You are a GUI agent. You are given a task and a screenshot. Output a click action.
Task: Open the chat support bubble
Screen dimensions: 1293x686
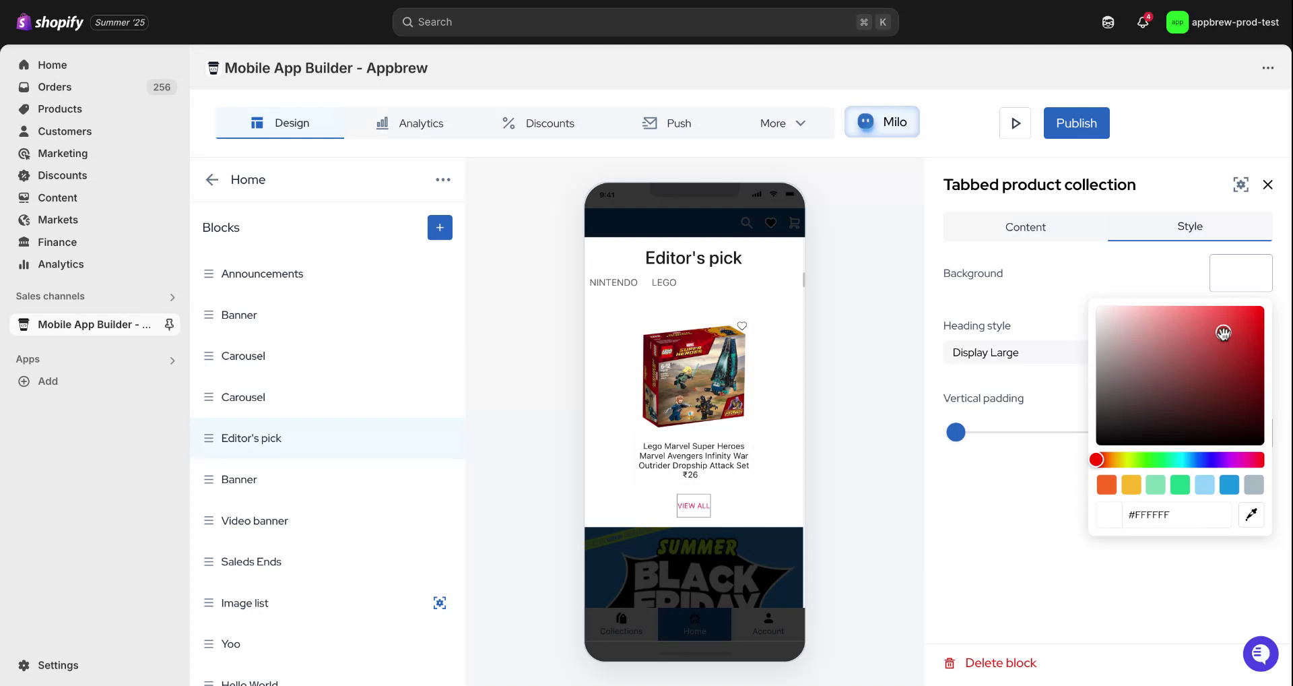(1260, 653)
